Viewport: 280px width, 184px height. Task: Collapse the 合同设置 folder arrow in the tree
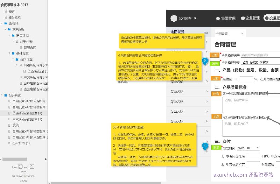(13, 59)
